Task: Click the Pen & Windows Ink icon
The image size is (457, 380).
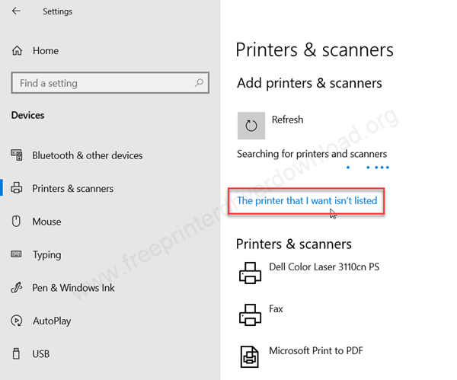Action: point(17,288)
